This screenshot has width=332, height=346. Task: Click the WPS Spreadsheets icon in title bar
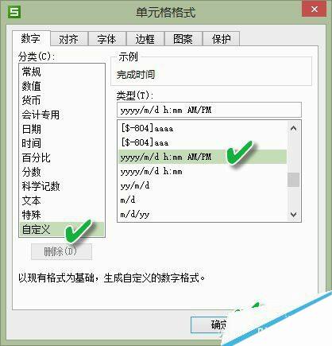tap(14, 12)
